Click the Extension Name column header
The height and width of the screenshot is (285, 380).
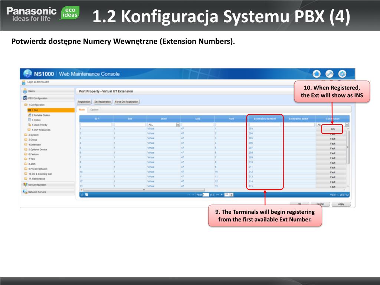click(299, 119)
